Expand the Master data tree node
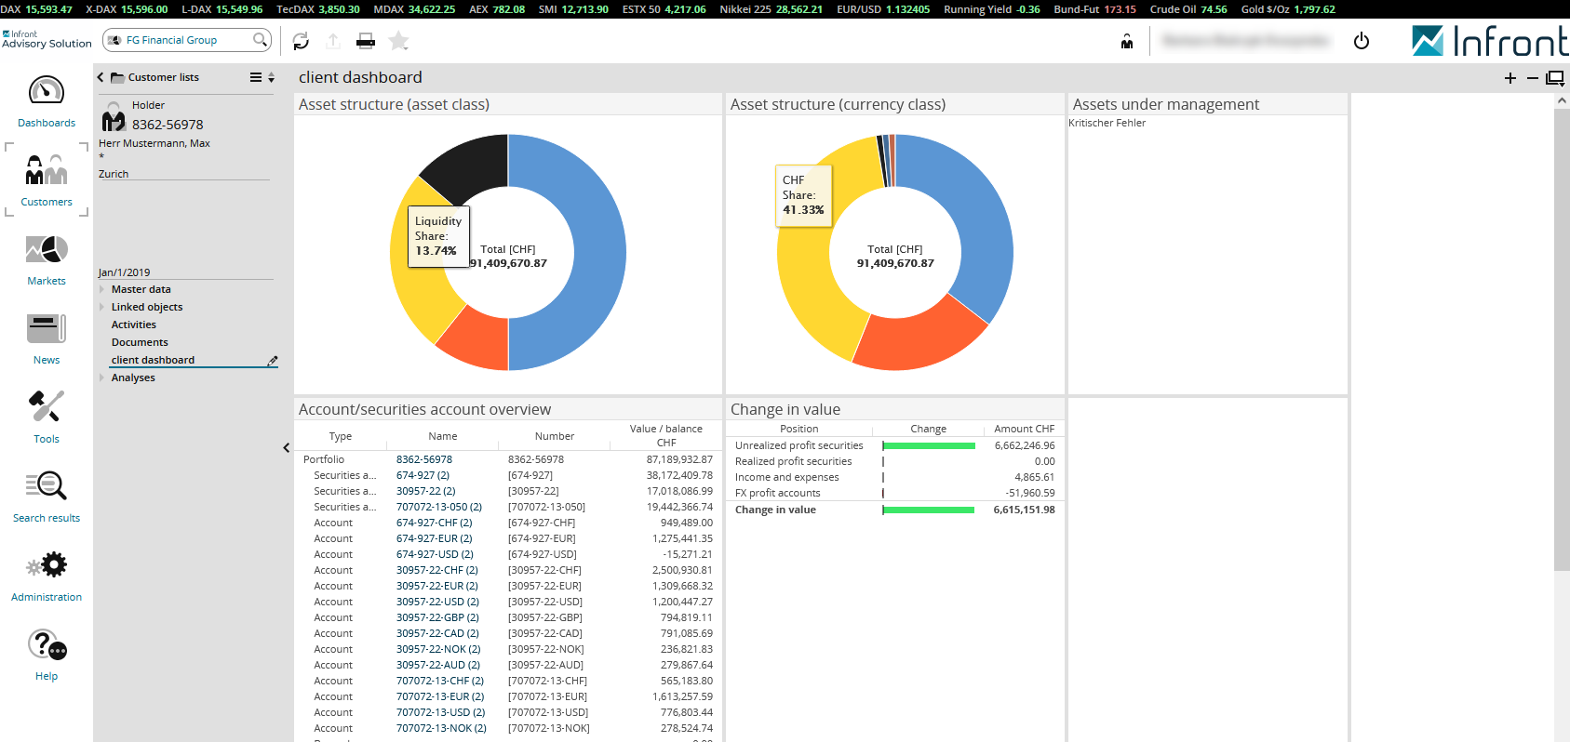Image resolution: width=1570 pixels, height=742 pixels. (102, 289)
